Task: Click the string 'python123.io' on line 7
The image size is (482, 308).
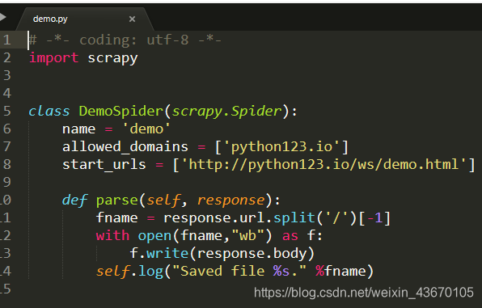Action: [x=281, y=147]
